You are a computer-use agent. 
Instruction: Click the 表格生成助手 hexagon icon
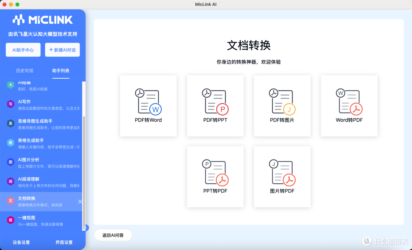(11, 143)
